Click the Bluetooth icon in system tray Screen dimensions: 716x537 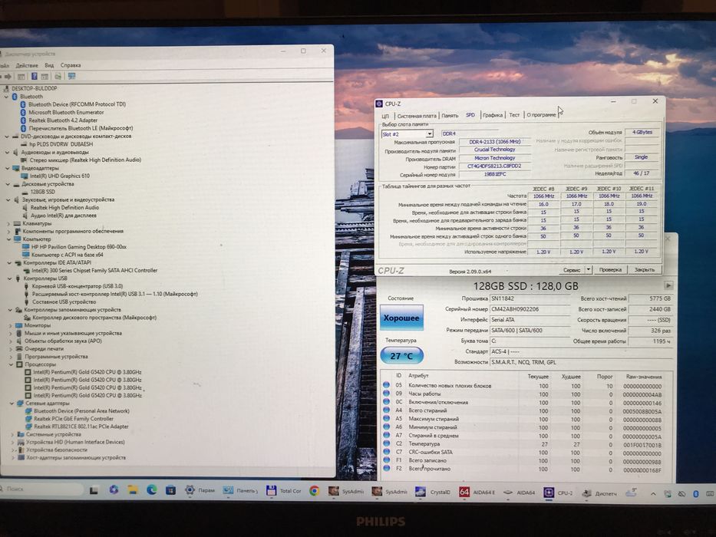point(696,493)
